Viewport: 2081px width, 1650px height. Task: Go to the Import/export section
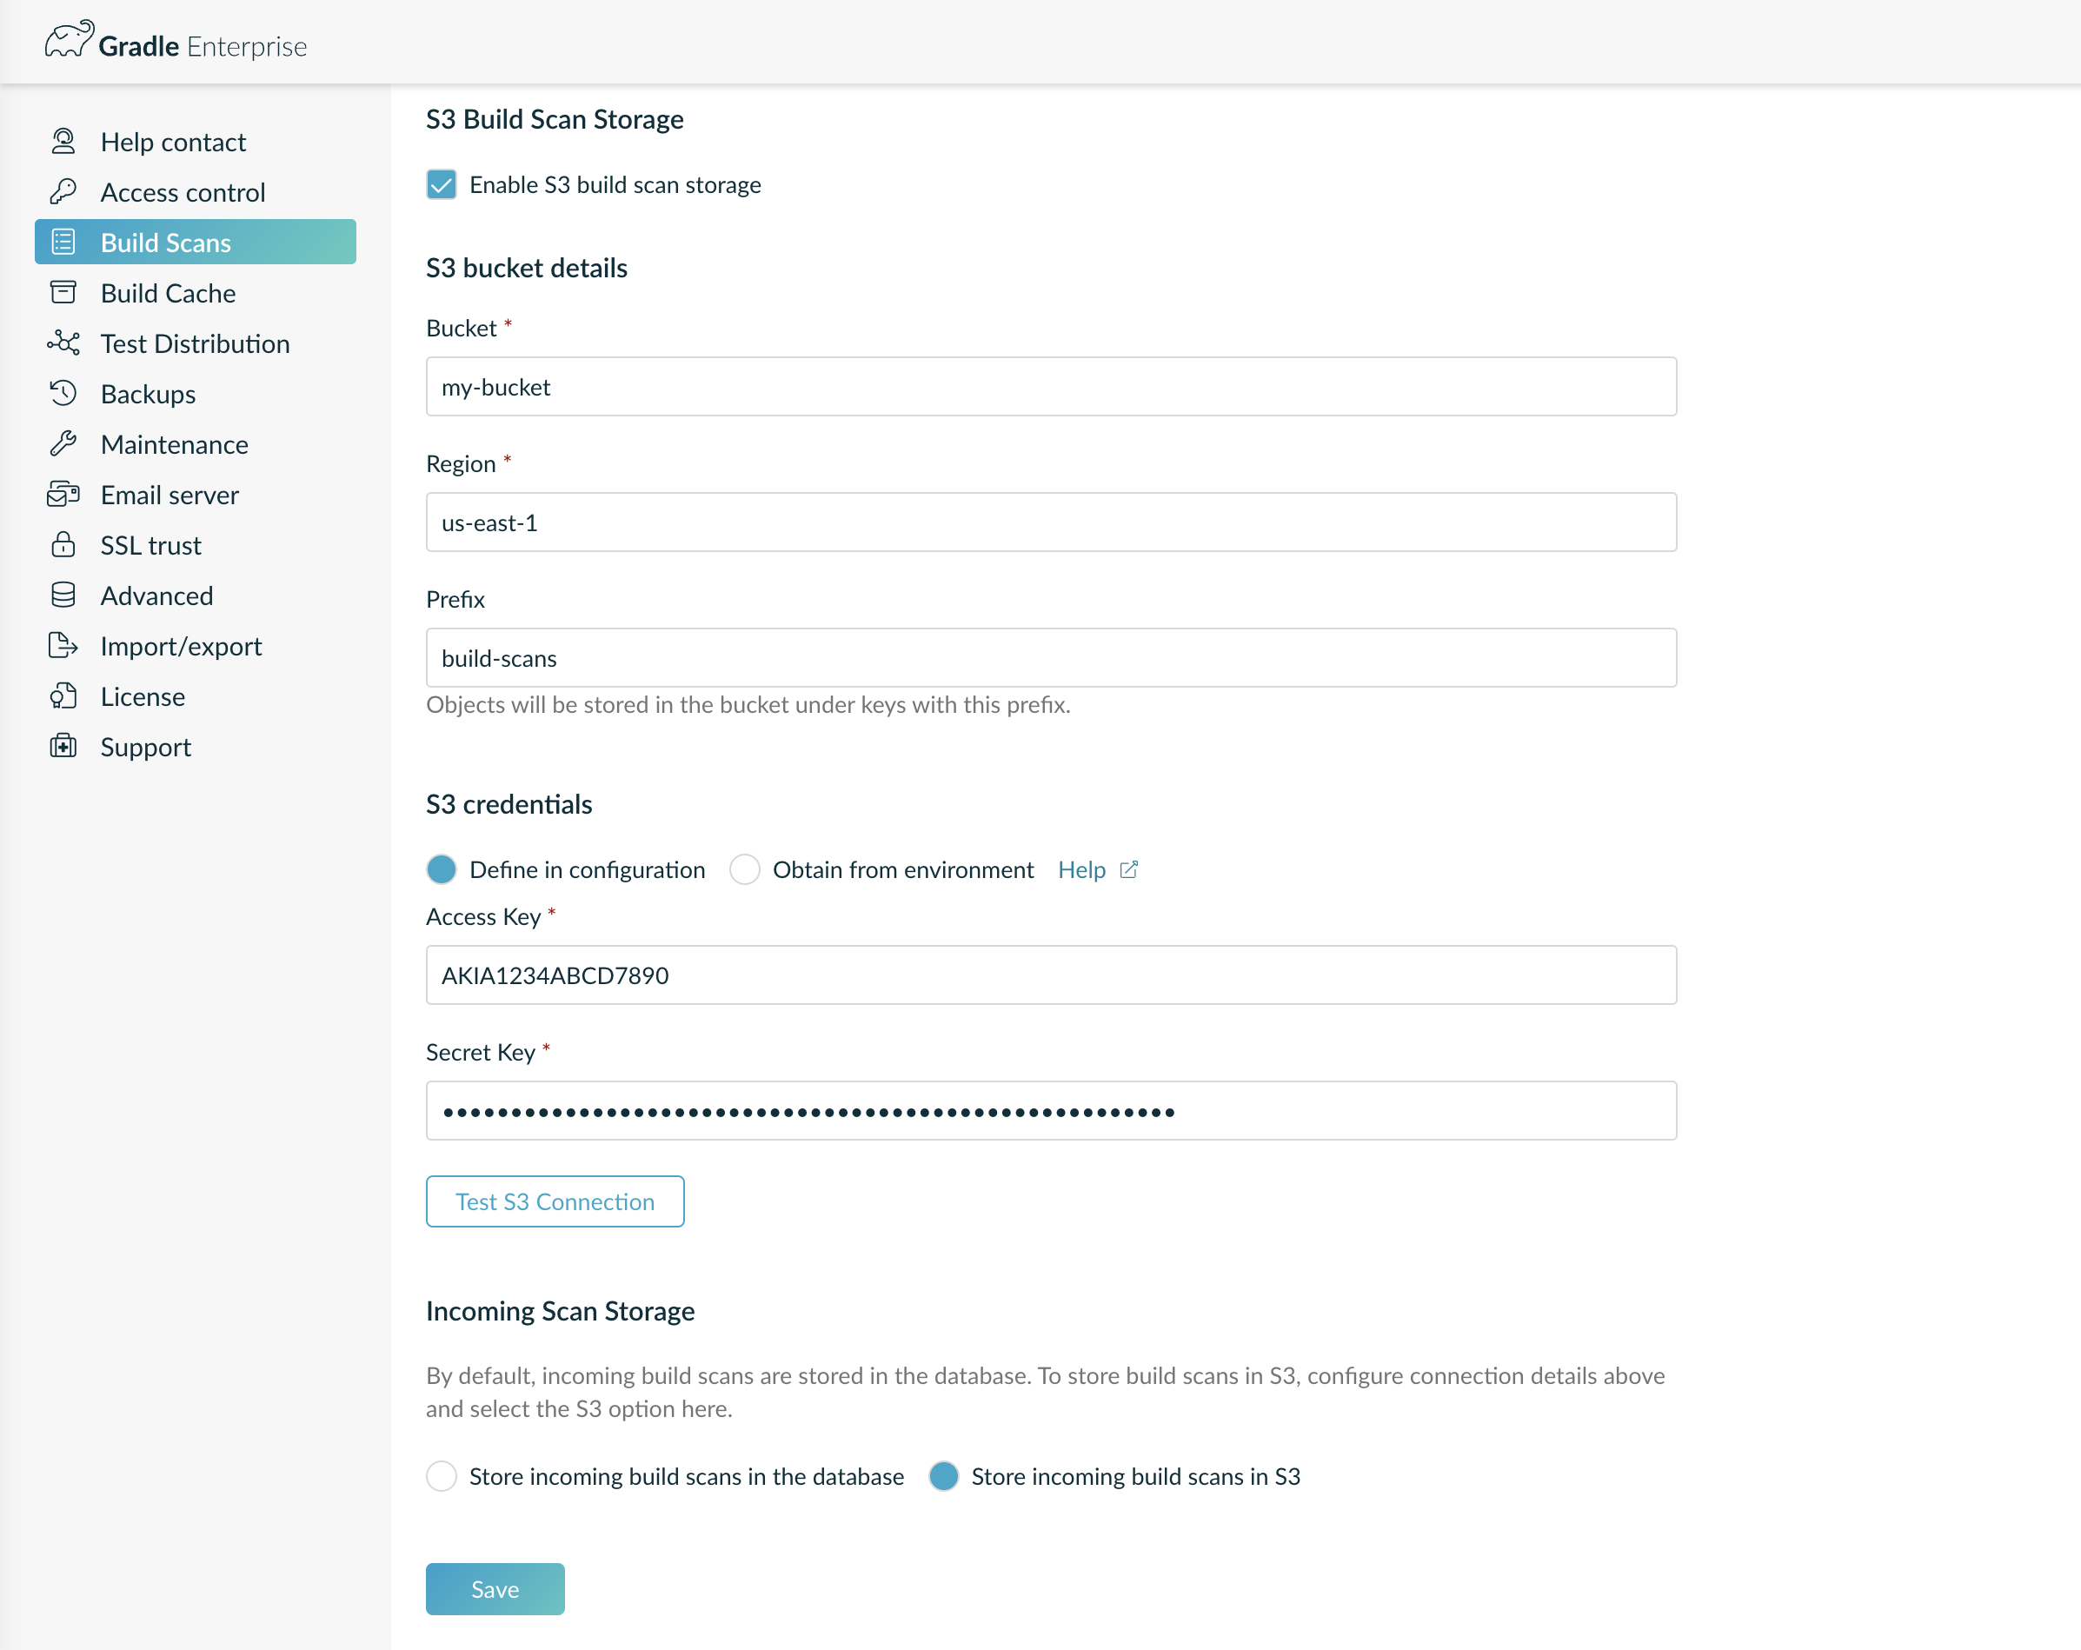click(181, 646)
